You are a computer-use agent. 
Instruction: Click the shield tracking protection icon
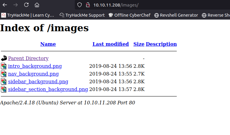click(x=79, y=5)
